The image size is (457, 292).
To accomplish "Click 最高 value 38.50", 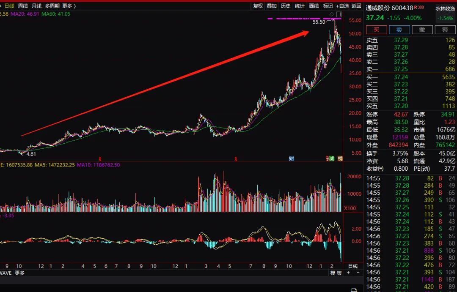I will (x=401, y=122).
